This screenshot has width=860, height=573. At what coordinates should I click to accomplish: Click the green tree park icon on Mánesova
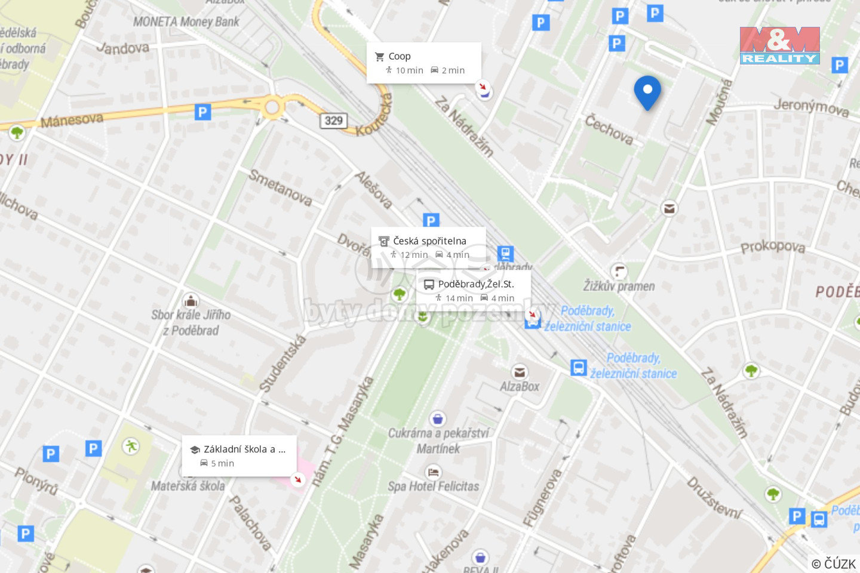coord(17,132)
